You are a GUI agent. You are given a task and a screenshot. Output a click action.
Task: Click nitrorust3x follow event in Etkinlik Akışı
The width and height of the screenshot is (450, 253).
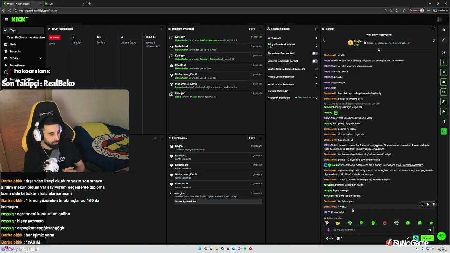point(216,185)
